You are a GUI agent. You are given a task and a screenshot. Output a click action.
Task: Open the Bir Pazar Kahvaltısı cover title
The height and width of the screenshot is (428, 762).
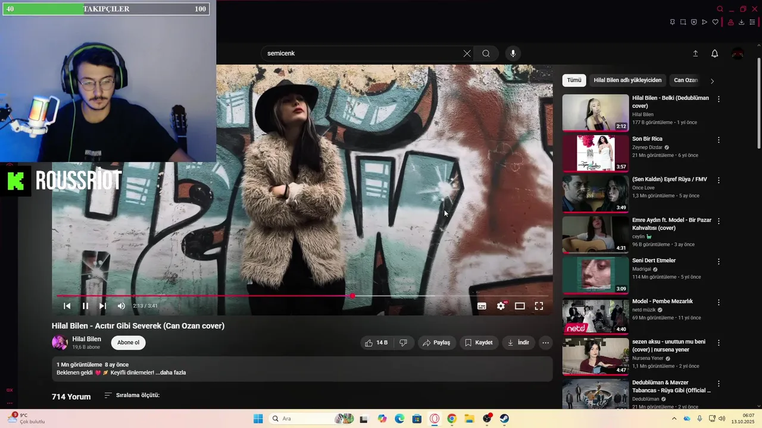tap(672, 224)
